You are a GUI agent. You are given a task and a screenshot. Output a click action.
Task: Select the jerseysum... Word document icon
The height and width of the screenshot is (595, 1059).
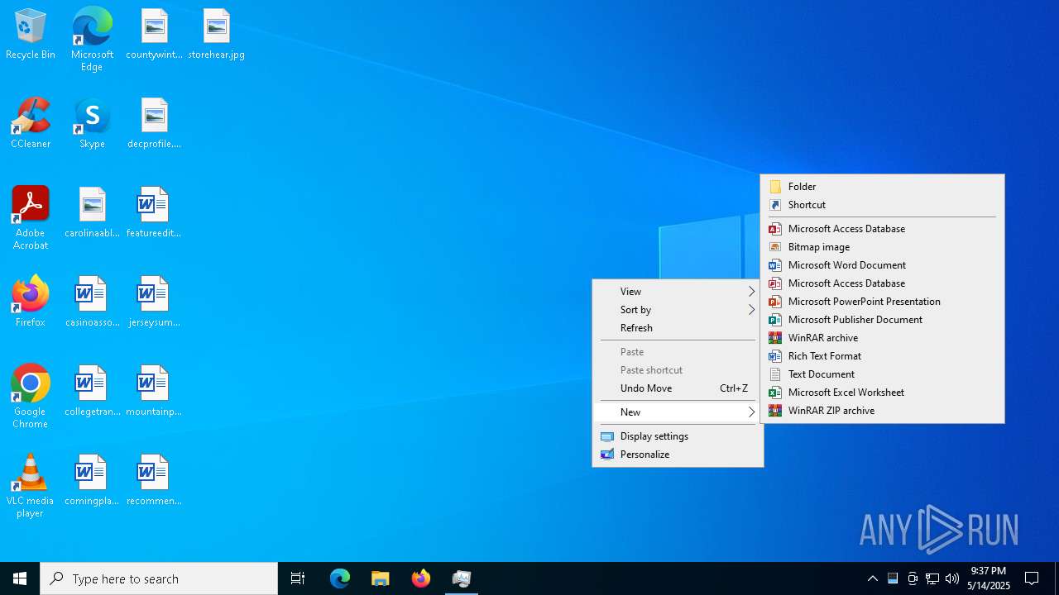click(154, 302)
